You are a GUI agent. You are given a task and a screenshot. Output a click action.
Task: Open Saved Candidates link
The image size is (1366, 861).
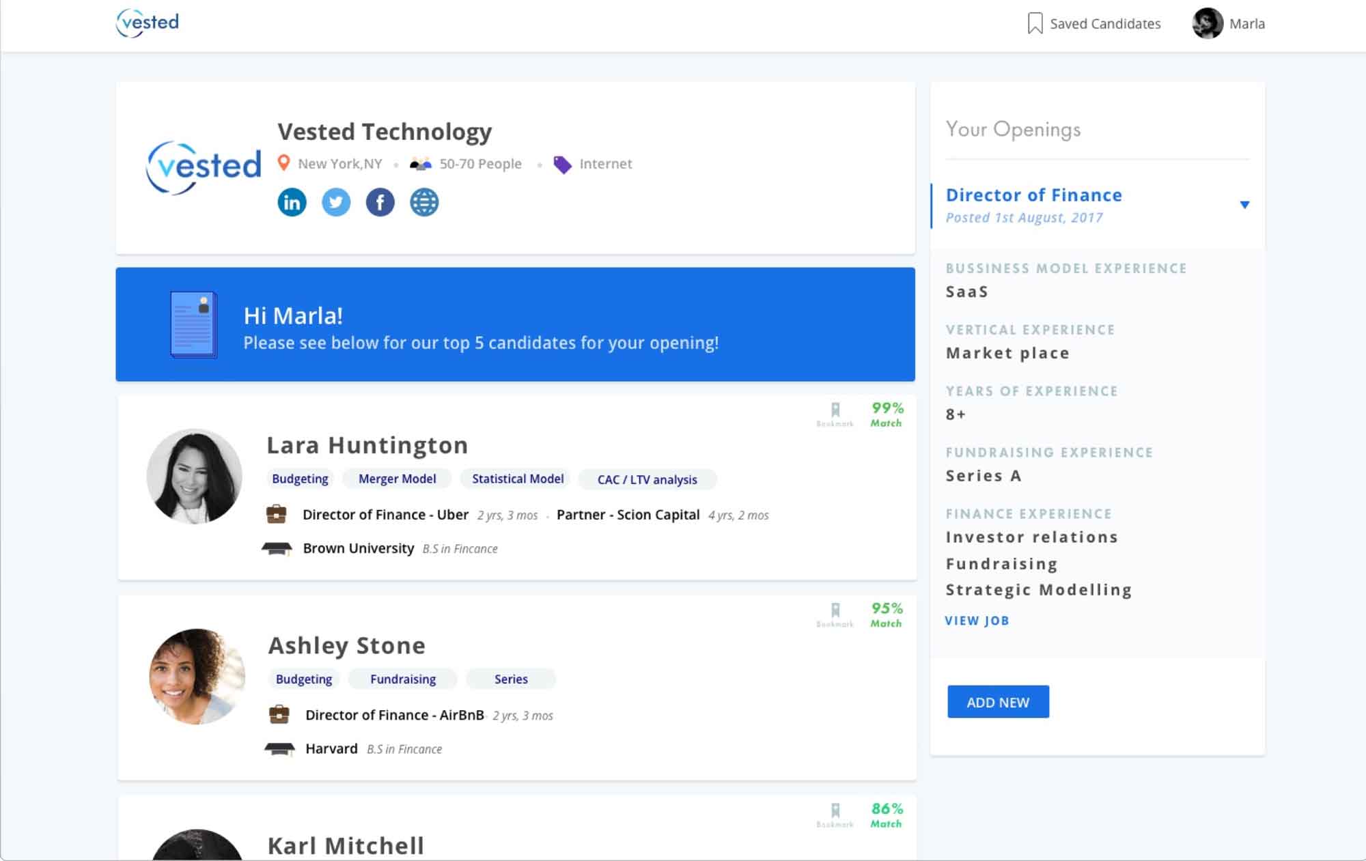1104,24
